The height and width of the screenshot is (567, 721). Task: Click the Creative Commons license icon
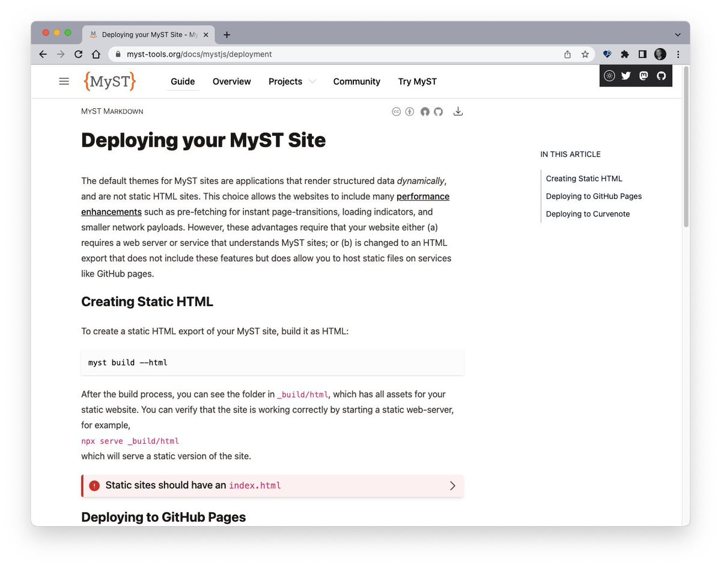point(396,111)
